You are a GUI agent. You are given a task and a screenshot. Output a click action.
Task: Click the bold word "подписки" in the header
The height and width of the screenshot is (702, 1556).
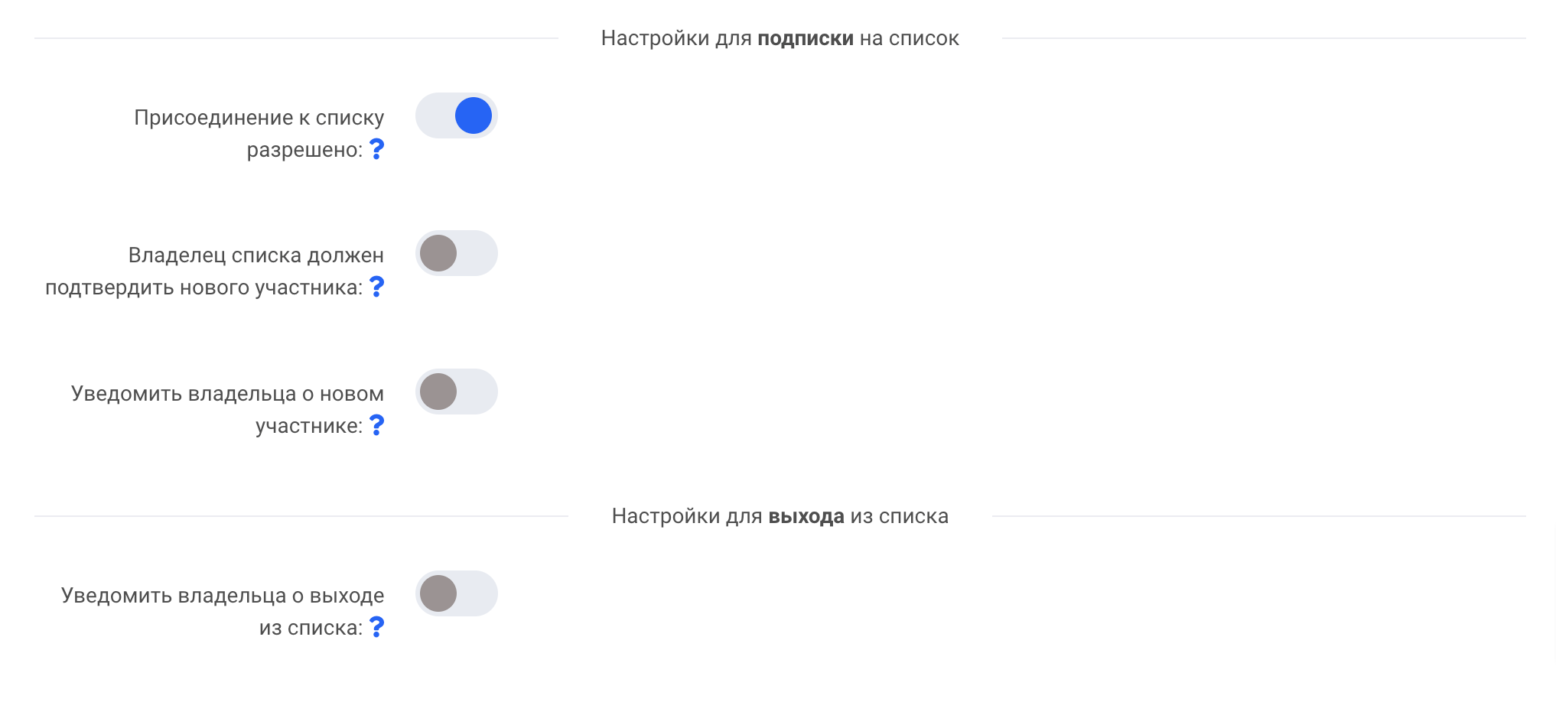805,38
